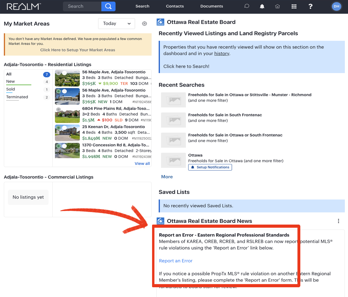Open the notifications bell icon

(262, 6)
